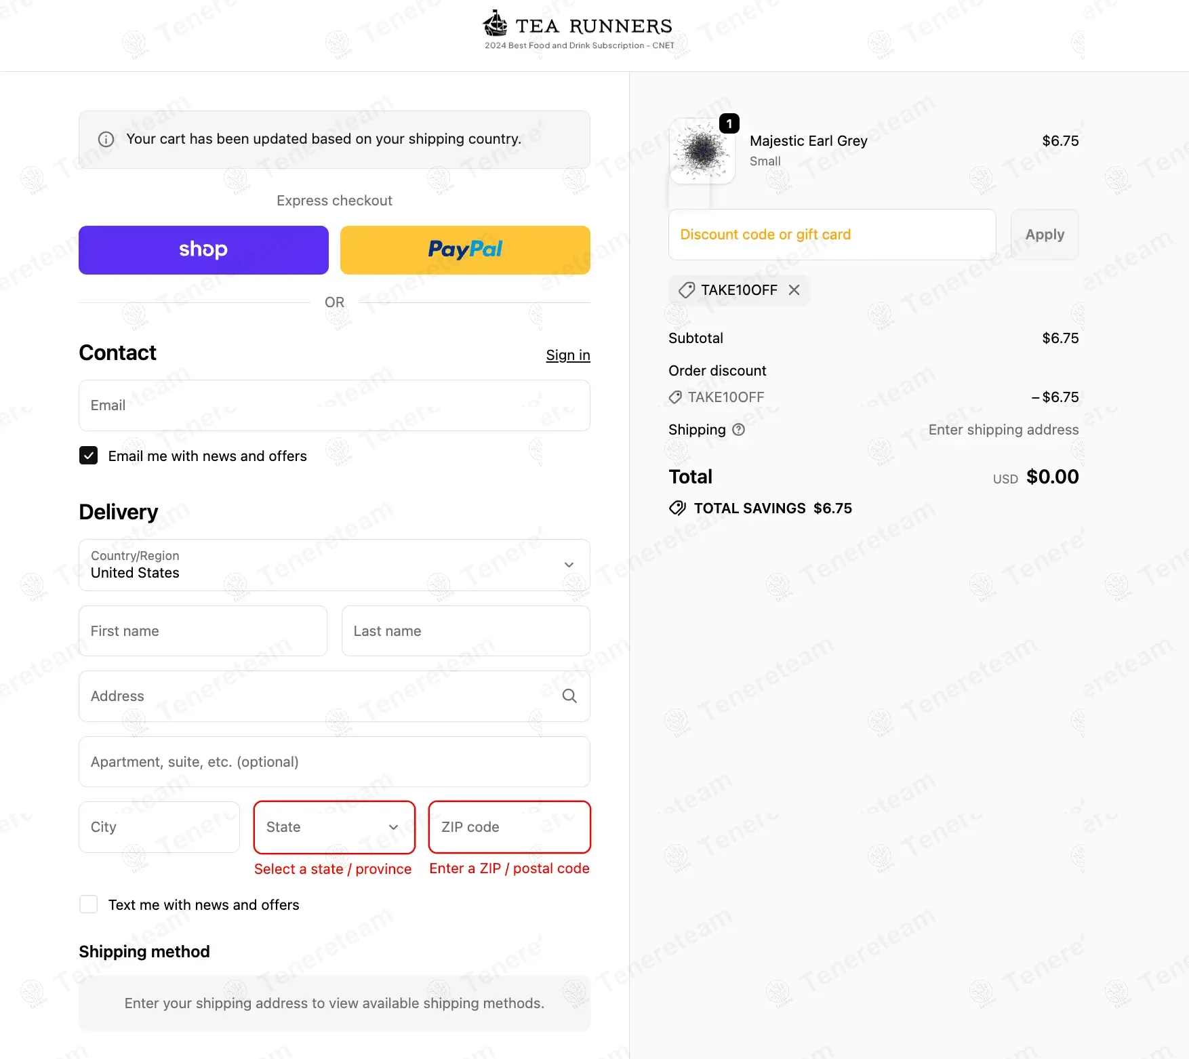1189x1059 pixels.
Task: Focus the Email input field
Action: pos(334,405)
